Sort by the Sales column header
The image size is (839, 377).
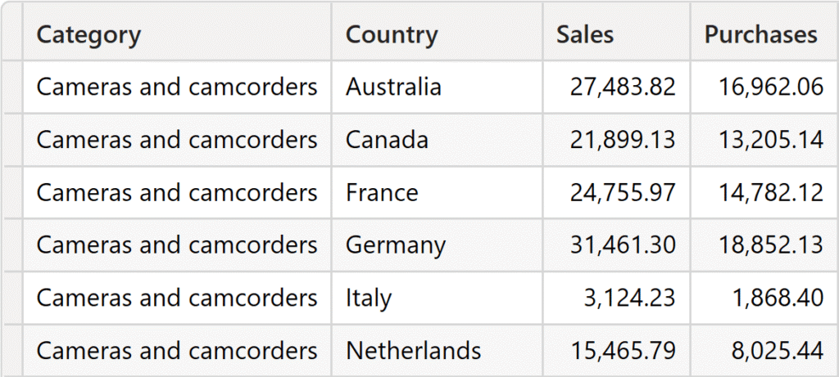585,34
